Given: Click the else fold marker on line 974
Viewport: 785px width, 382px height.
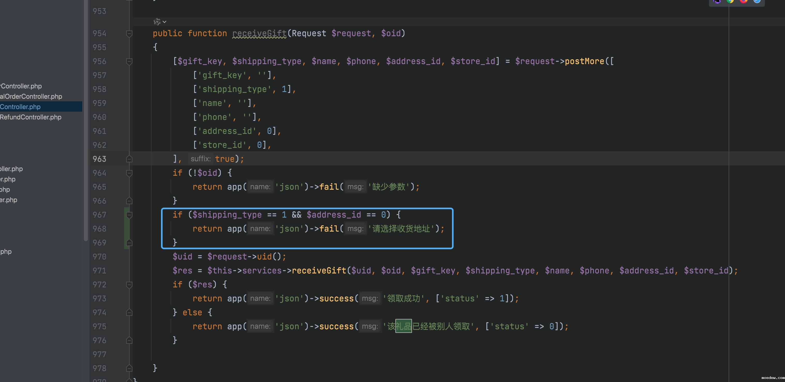Looking at the screenshot, I should coord(129,312).
